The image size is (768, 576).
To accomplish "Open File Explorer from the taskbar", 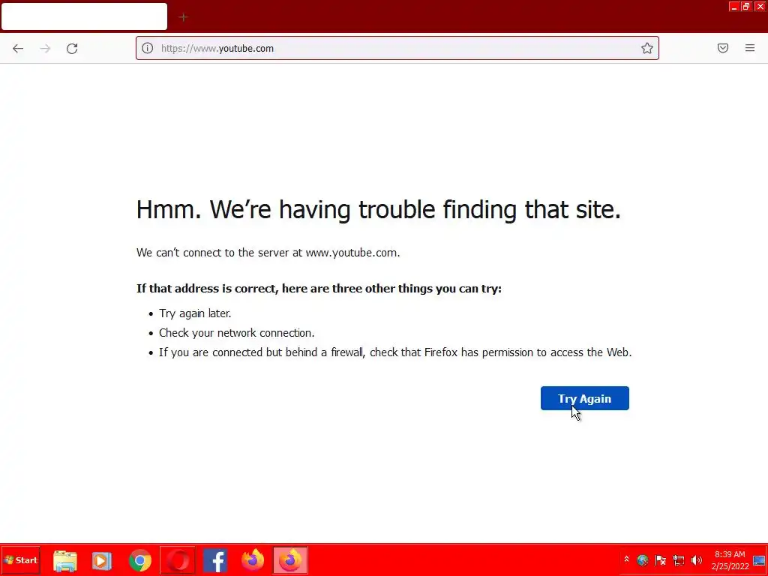I will [x=65, y=560].
